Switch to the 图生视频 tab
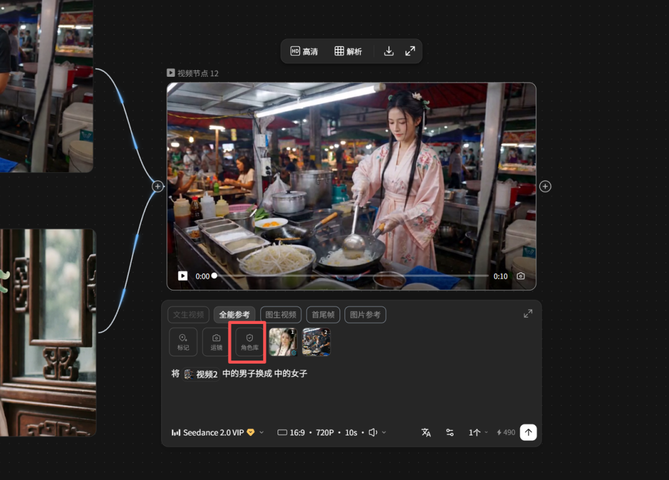Image resolution: width=669 pixels, height=480 pixels. point(281,315)
